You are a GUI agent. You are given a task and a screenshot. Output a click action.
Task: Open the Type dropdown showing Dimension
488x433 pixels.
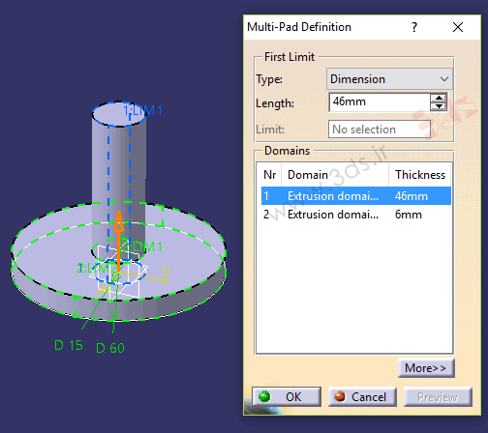point(389,79)
